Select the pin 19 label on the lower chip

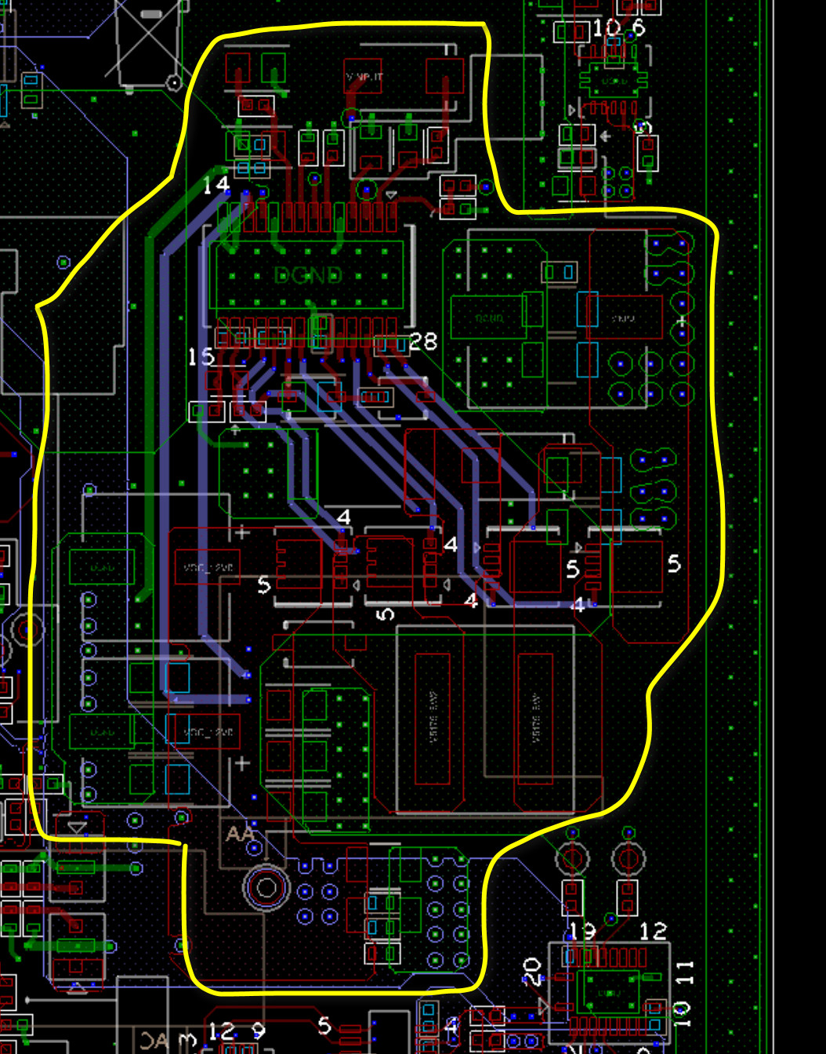click(x=581, y=931)
